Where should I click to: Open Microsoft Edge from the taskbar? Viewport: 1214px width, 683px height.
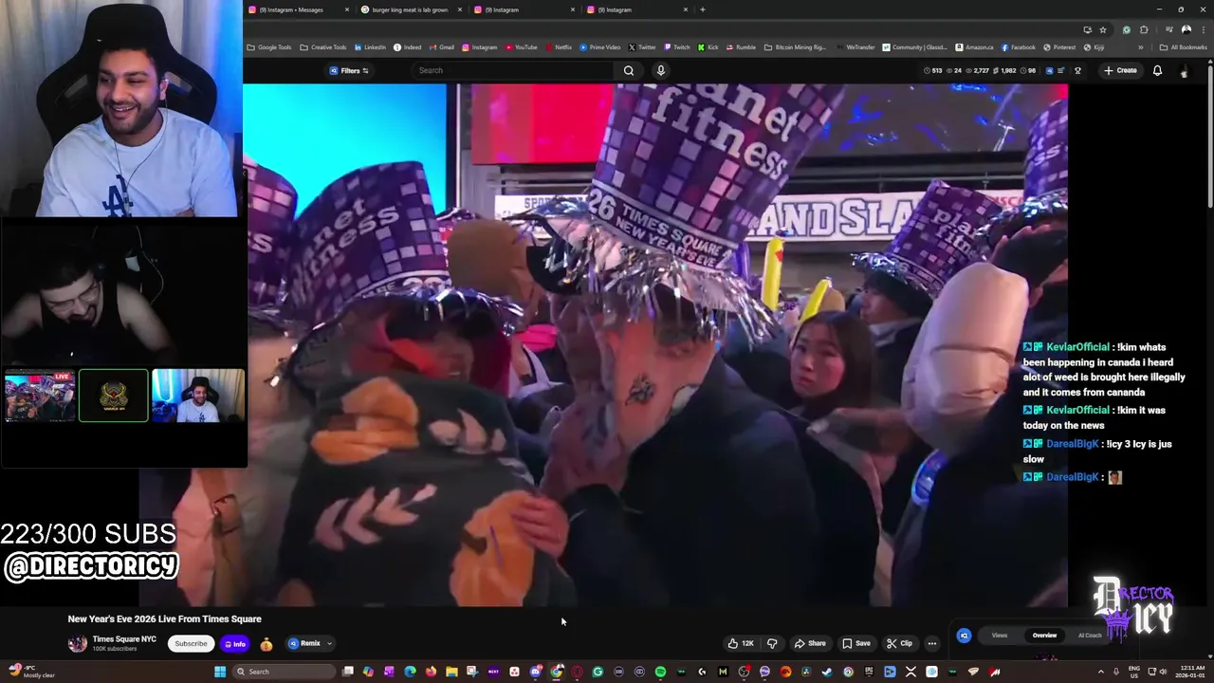pyautogui.click(x=410, y=672)
